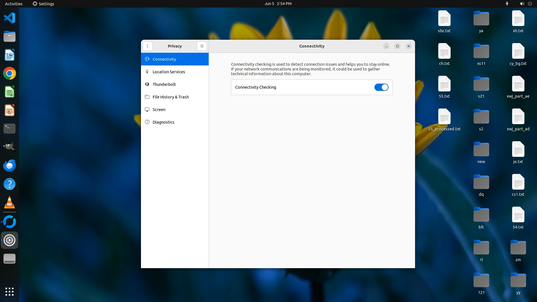Click the Diagnostics question mark icon

click(x=147, y=122)
